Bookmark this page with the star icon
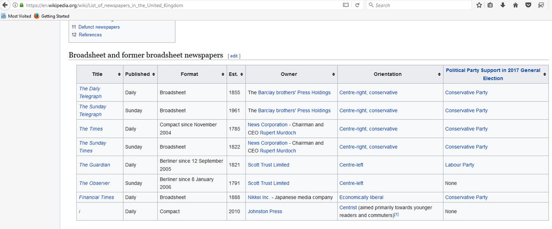552x229 pixels. [479, 5]
